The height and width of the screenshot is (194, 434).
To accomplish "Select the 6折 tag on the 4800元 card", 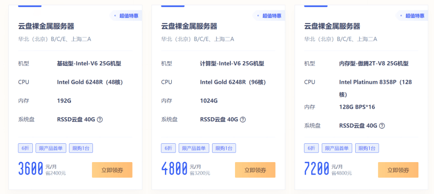I will point(168,149).
